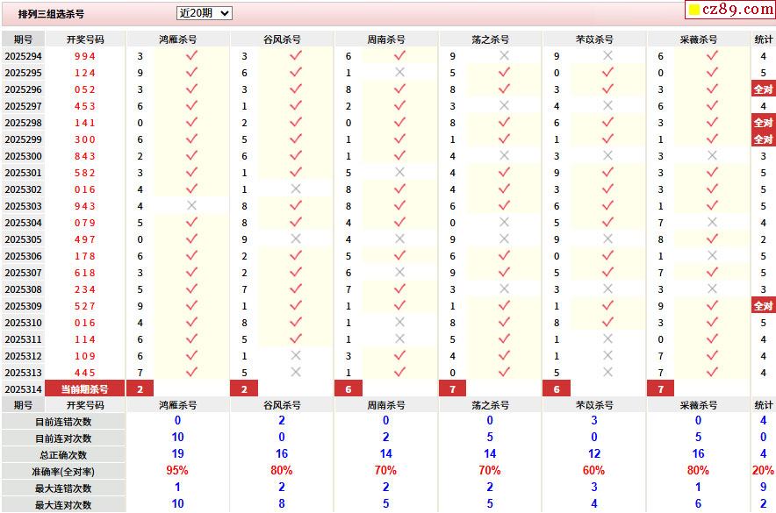The image size is (776, 513).
Task: Click the winning number 994 in row 2025294
Action: (85, 56)
